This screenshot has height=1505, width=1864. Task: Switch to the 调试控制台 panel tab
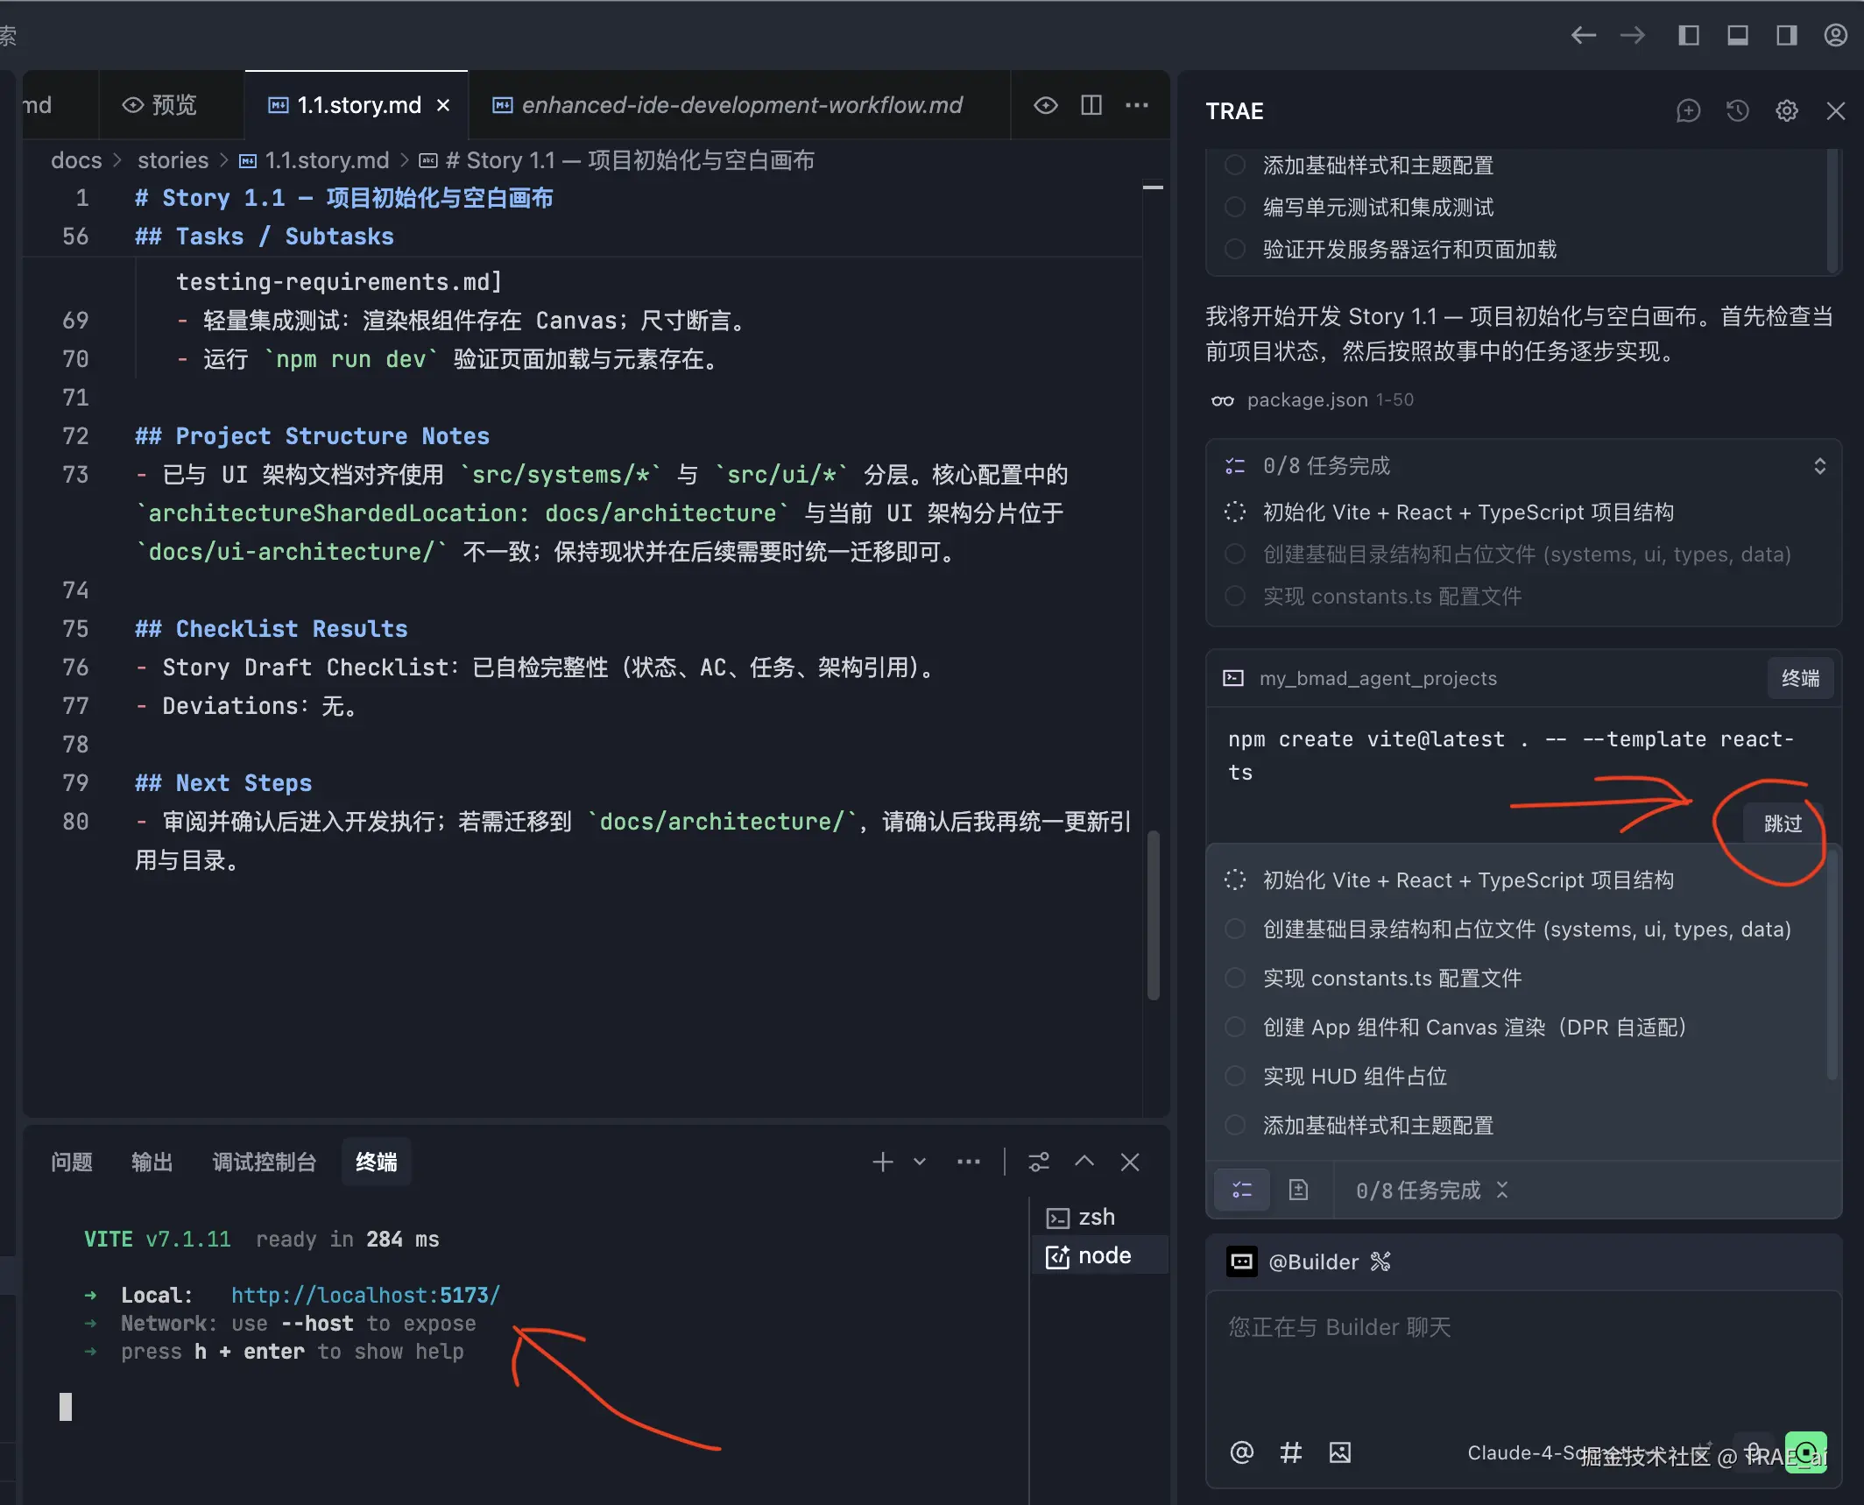coord(264,1162)
